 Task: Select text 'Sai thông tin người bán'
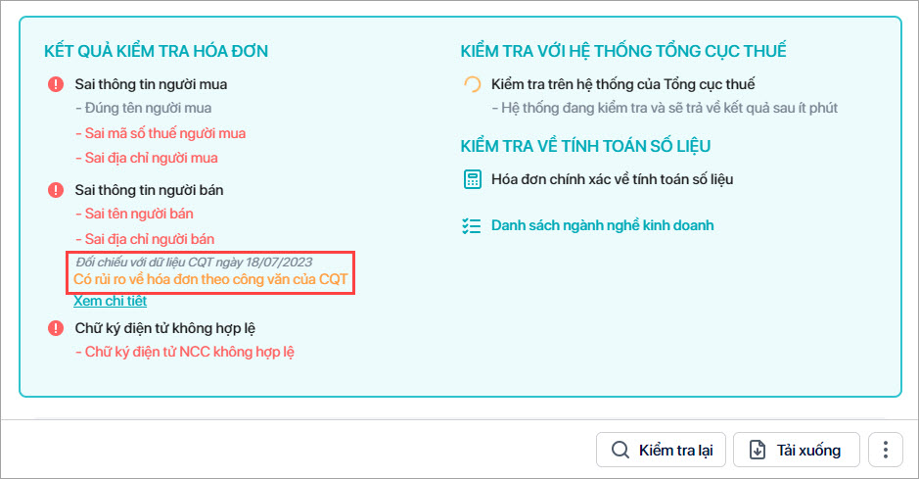coord(149,190)
